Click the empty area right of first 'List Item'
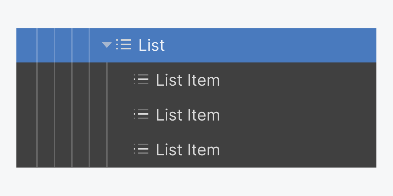 (x=288, y=80)
